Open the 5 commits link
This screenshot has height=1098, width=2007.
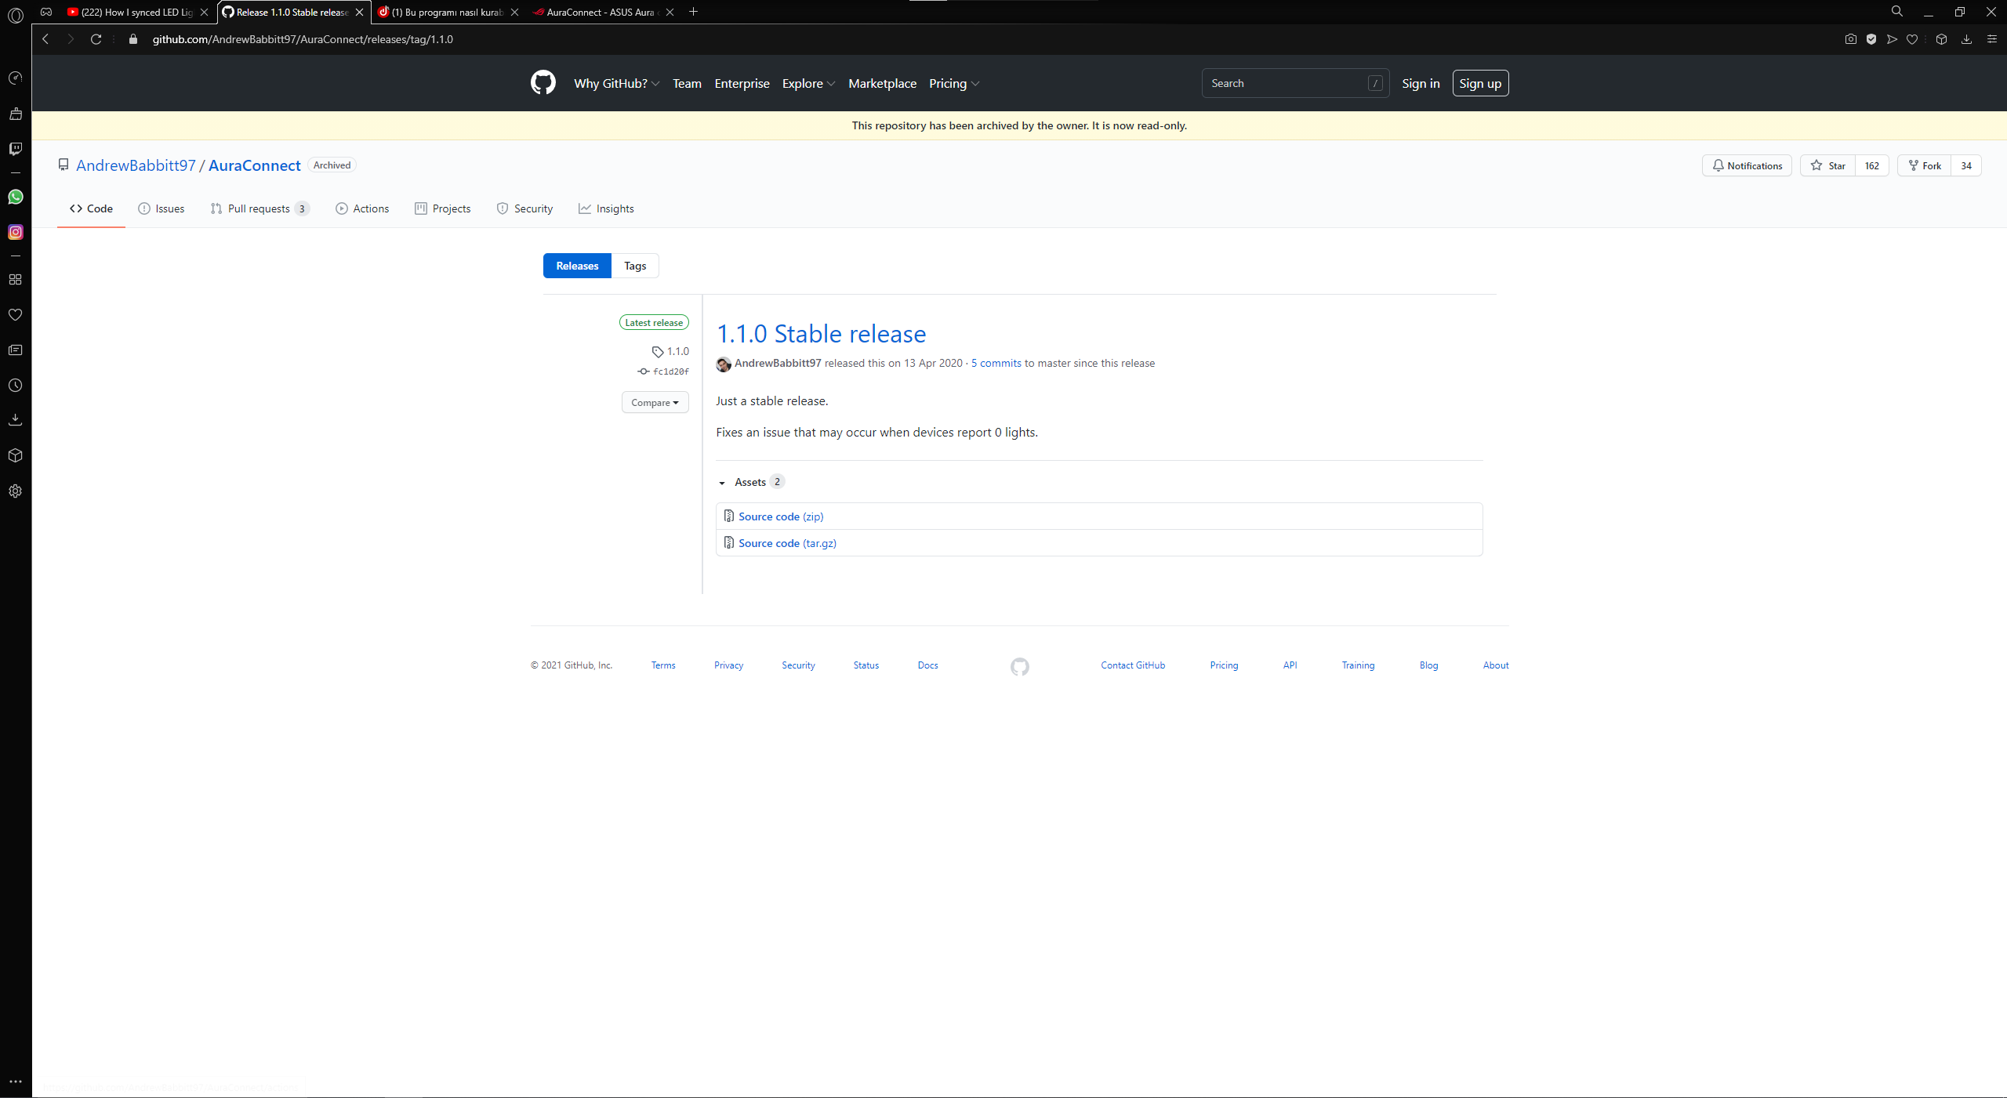click(996, 363)
